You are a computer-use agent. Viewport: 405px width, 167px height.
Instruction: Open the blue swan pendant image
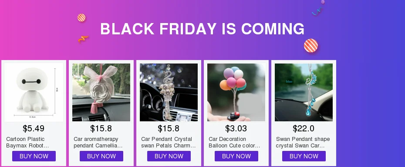point(304,92)
